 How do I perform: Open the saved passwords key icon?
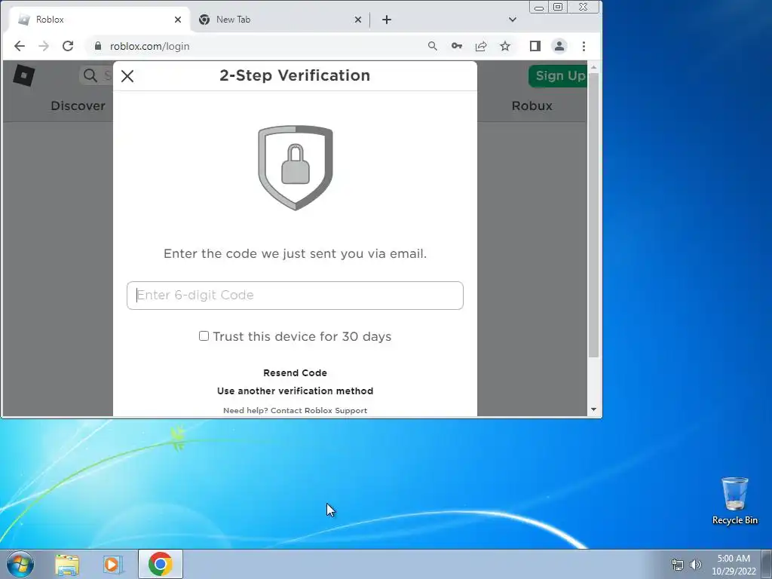click(456, 46)
